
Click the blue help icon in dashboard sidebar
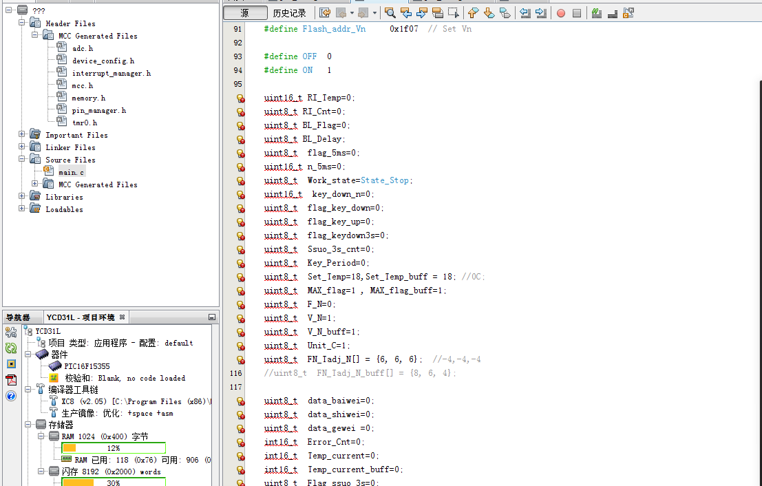coord(11,396)
